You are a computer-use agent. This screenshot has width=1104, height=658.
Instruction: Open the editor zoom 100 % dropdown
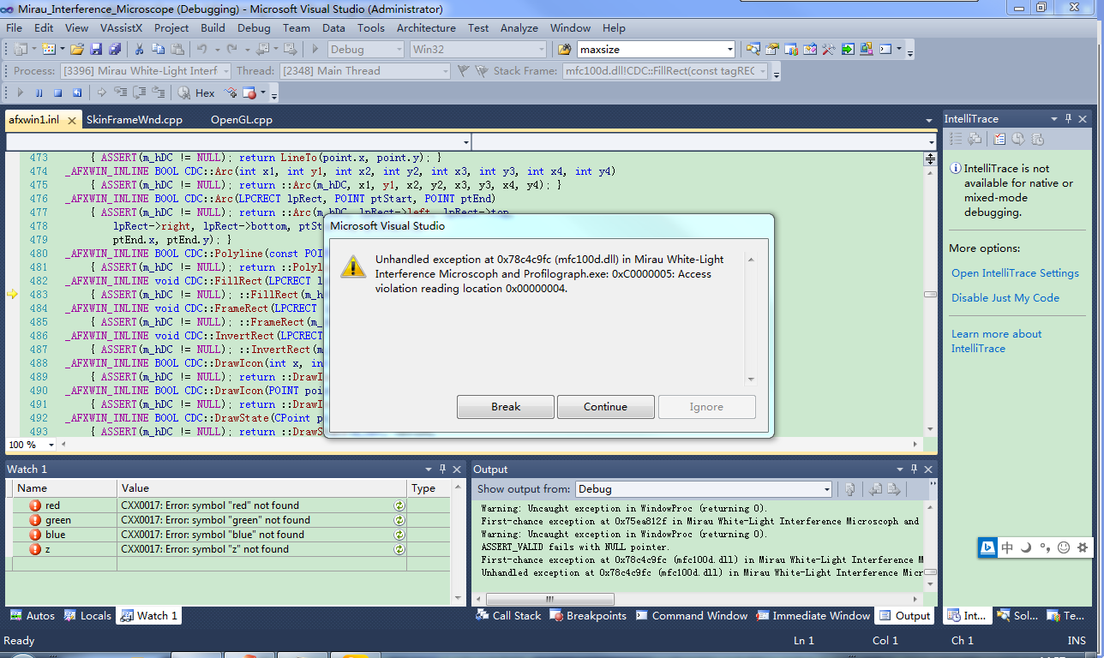point(51,445)
